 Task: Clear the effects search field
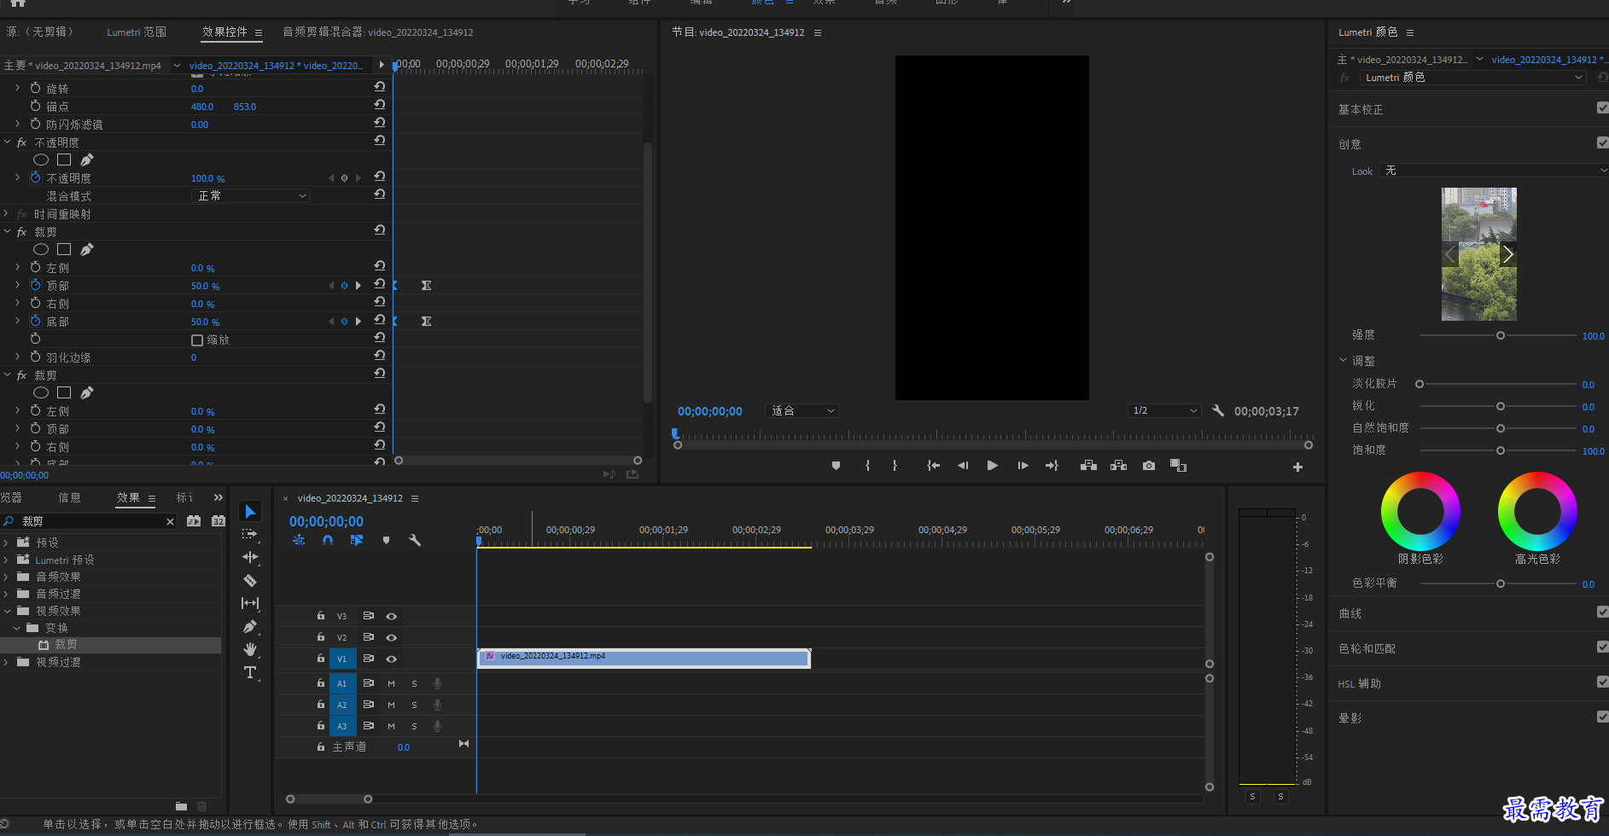pyautogui.click(x=170, y=521)
